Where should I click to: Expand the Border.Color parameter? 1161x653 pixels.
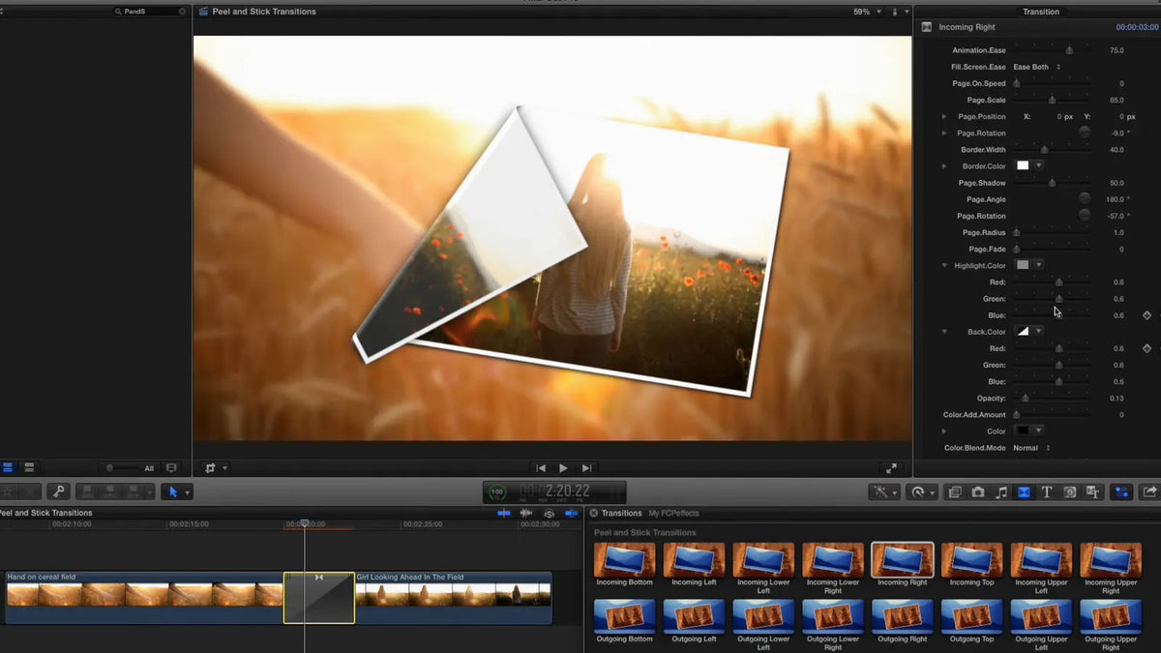click(x=944, y=166)
